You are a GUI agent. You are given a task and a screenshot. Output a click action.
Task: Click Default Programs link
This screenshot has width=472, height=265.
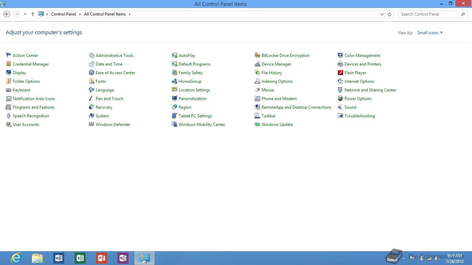(x=195, y=64)
